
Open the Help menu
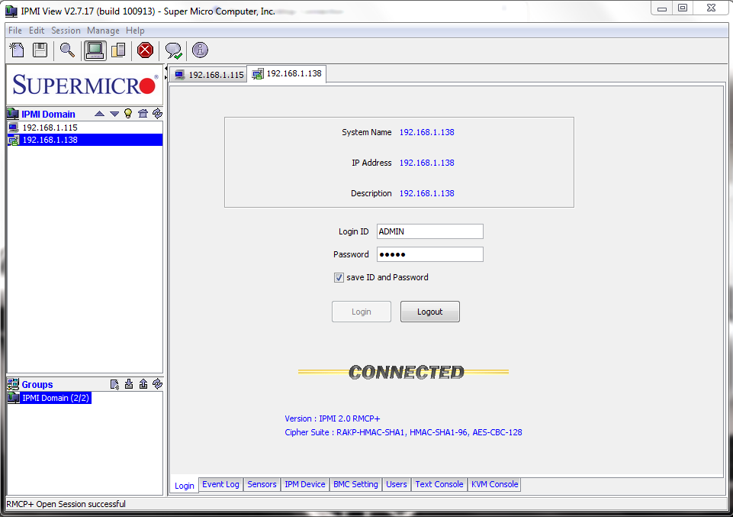pyautogui.click(x=135, y=31)
